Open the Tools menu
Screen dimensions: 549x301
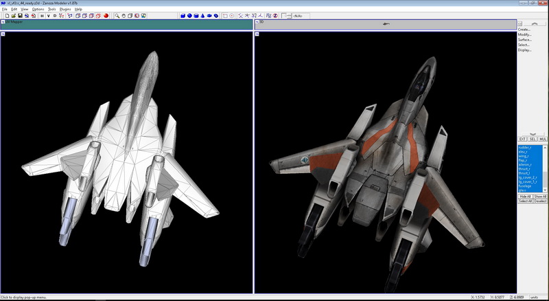[x=52, y=9]
